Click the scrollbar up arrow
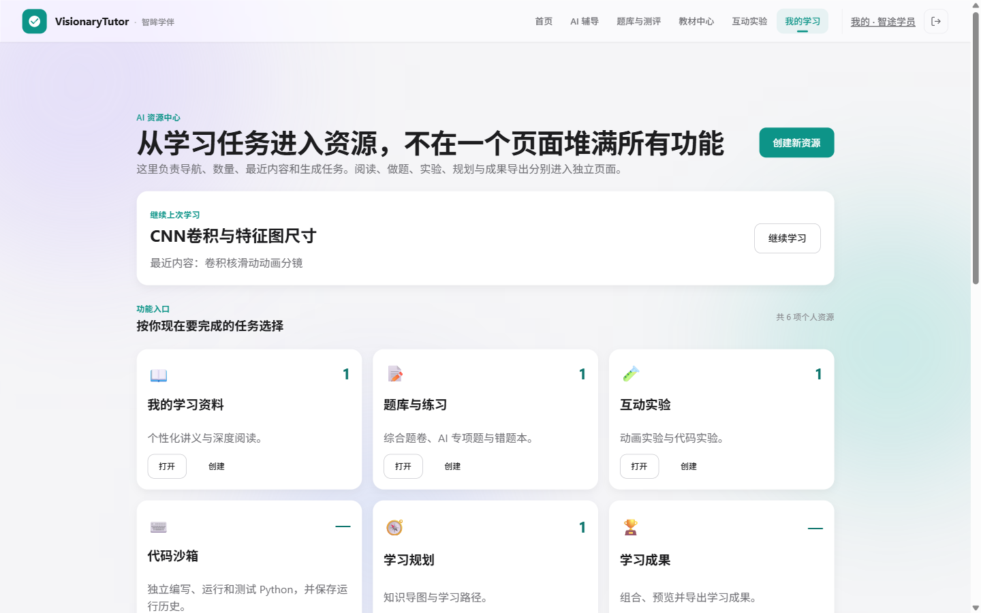This screenshot has height=613, width=981. coord(976,5)
